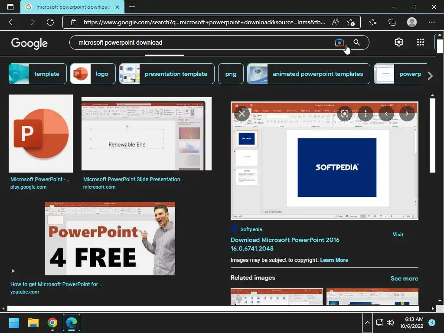The image size is (444, 333).
Task: Refresh the current page
Action: click(50, 22)
